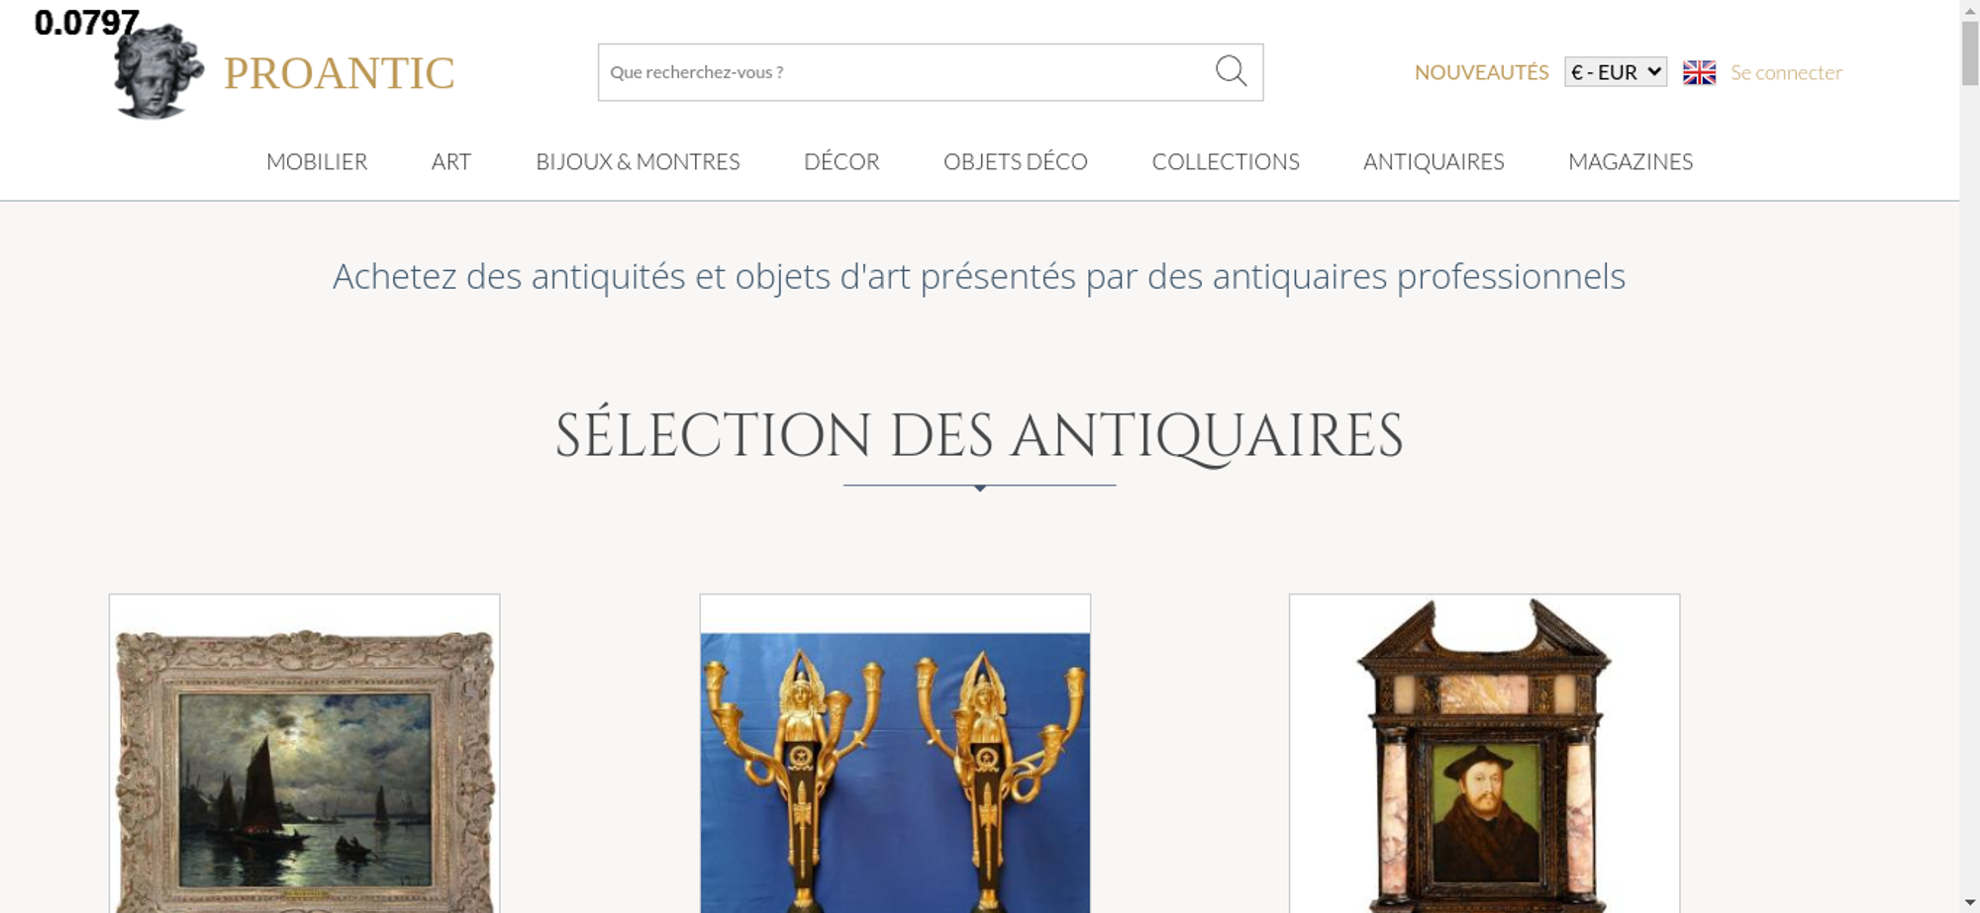This screenshot has height=913, width=1980.
Task: Click the scrollbar down arrow
Action: click(x=1969, y=902)
